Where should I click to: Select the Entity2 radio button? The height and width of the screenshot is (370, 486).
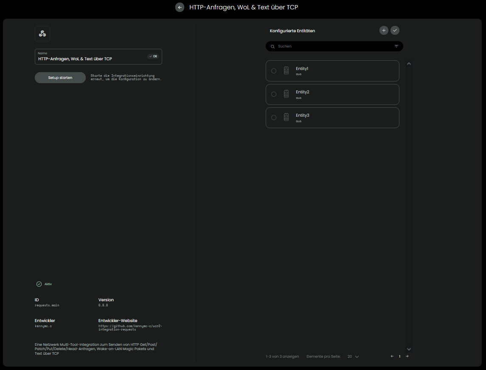pos(274,94)
